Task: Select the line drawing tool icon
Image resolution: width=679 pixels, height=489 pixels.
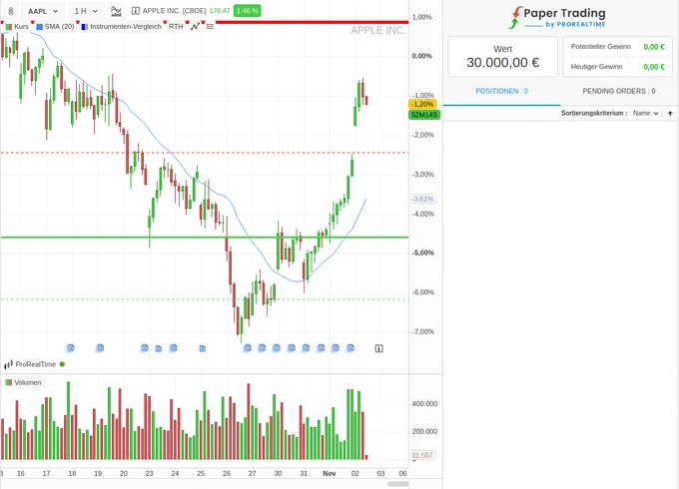Action: point(196,26)
